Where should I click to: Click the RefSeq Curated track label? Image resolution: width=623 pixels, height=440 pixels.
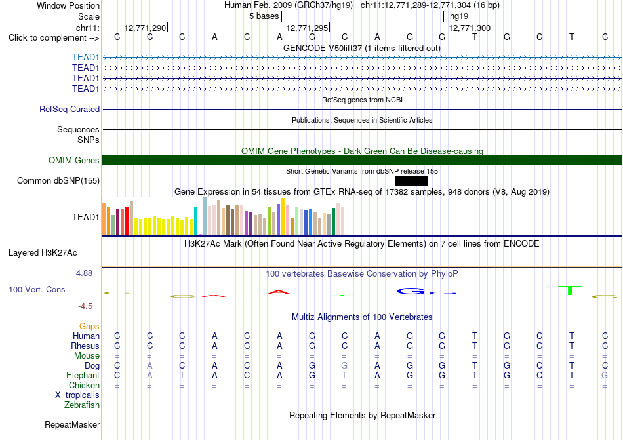[70, 110]
